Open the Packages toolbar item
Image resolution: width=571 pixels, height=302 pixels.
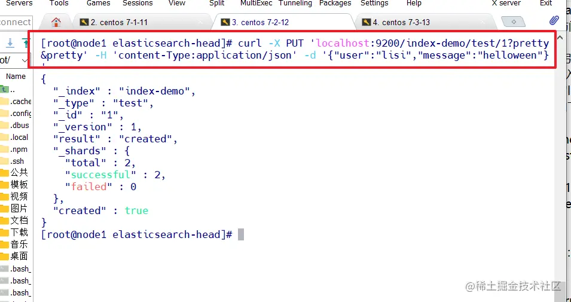(335, 3)
